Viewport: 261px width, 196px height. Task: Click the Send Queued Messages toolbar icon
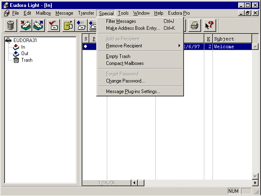38,25
